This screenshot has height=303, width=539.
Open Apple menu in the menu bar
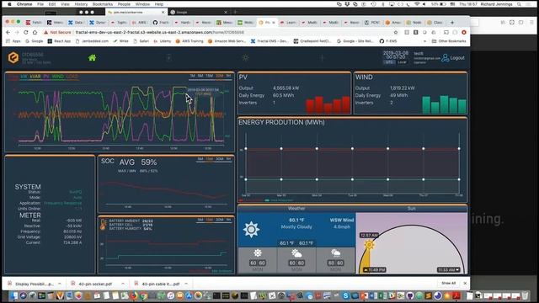point(9,4)
